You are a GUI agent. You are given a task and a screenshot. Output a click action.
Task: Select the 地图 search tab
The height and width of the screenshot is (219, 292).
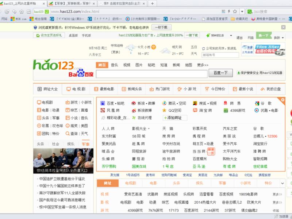188,65
